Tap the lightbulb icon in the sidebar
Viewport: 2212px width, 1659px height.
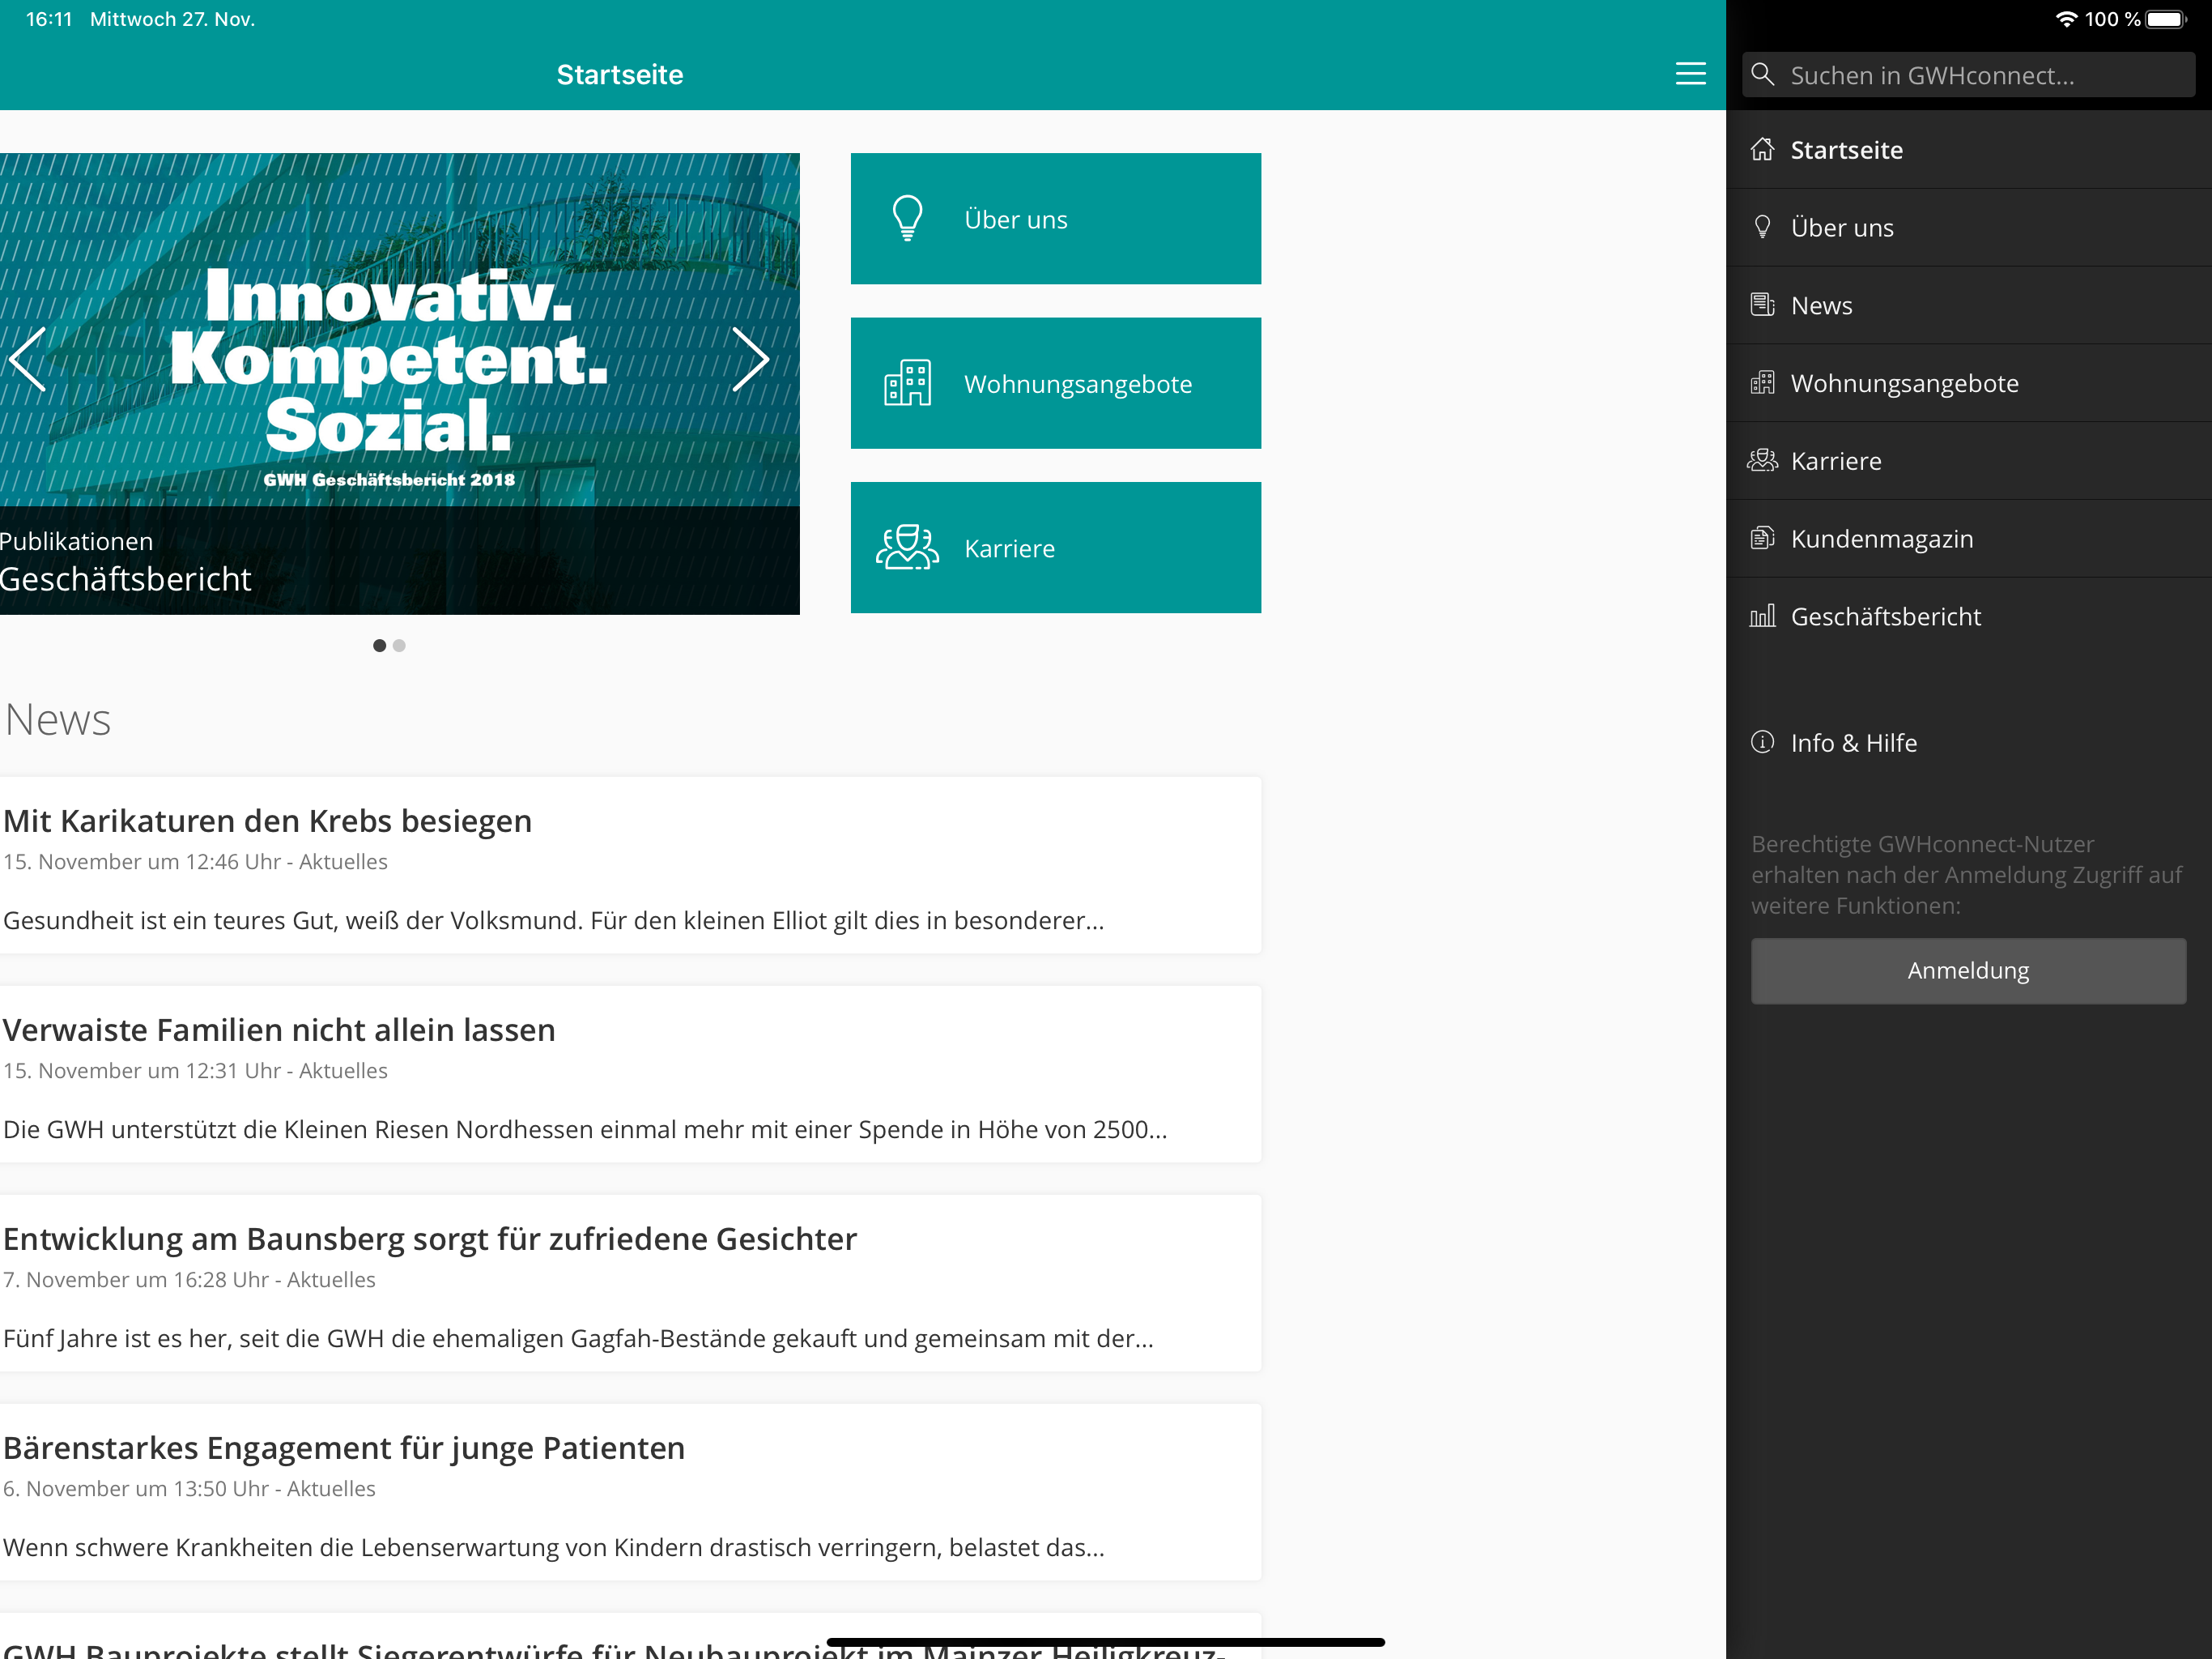tap(1762, 227)
